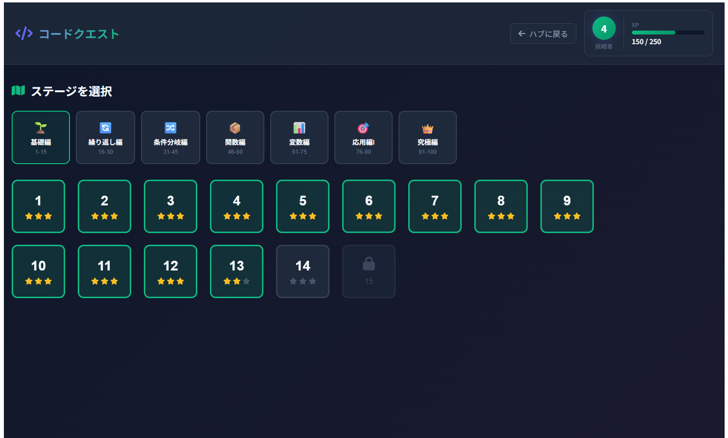Select the 変数編 bar chart category
728x438 pixels.
point(299,137)
